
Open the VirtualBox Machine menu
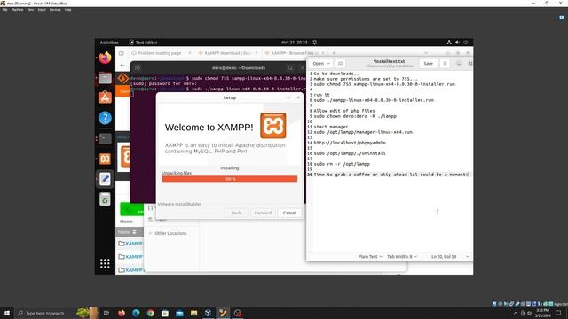click(17, 10)
